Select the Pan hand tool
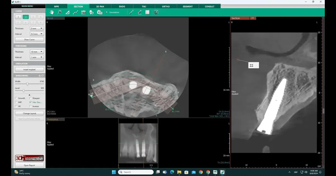 tap(52, 12)
